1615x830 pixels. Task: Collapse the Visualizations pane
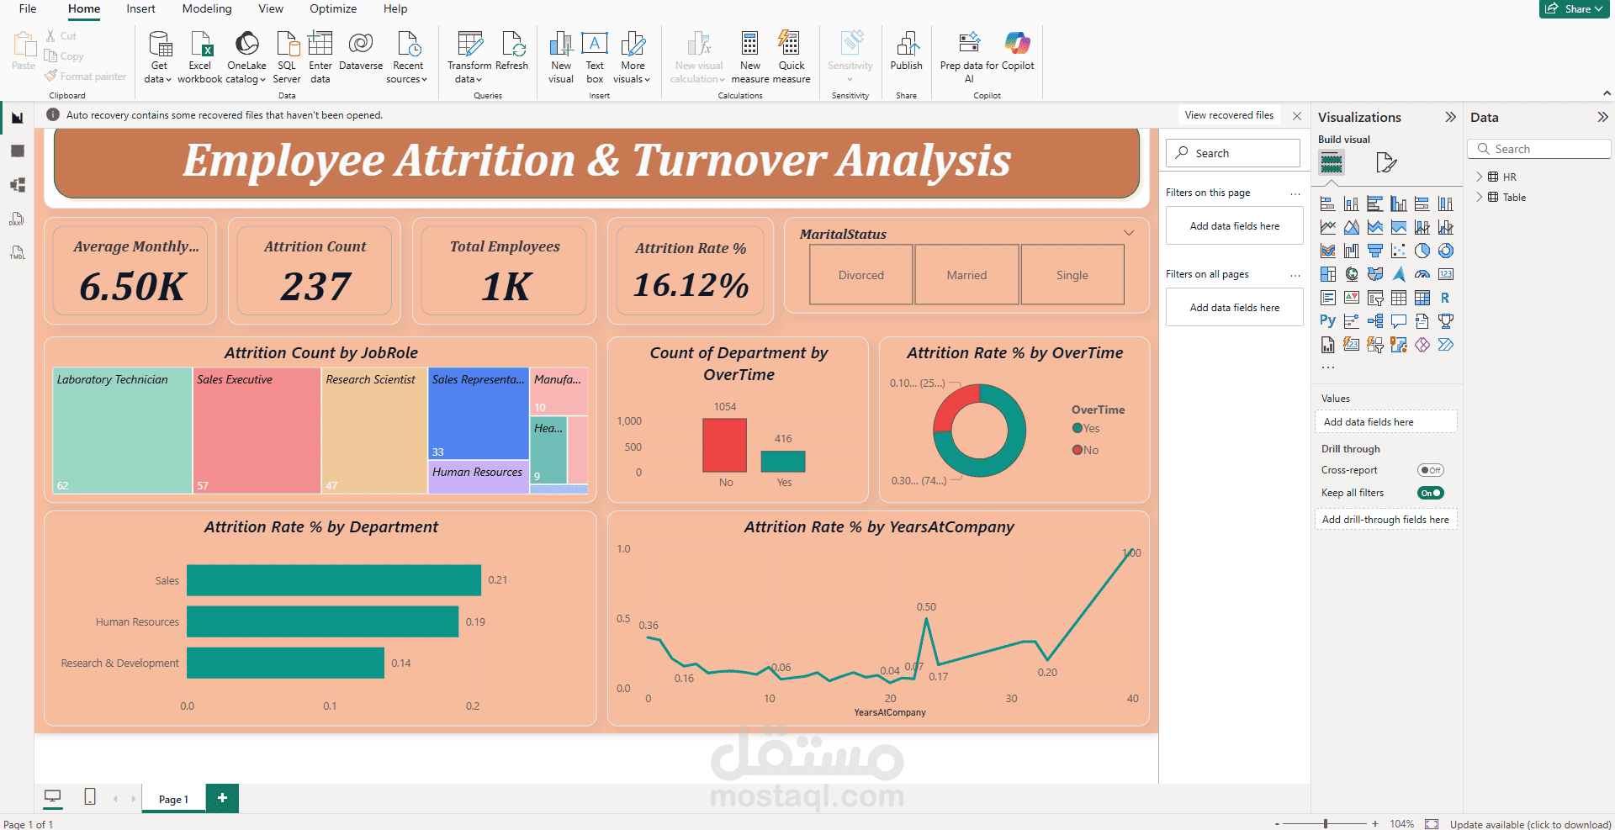click(1450, 118)
